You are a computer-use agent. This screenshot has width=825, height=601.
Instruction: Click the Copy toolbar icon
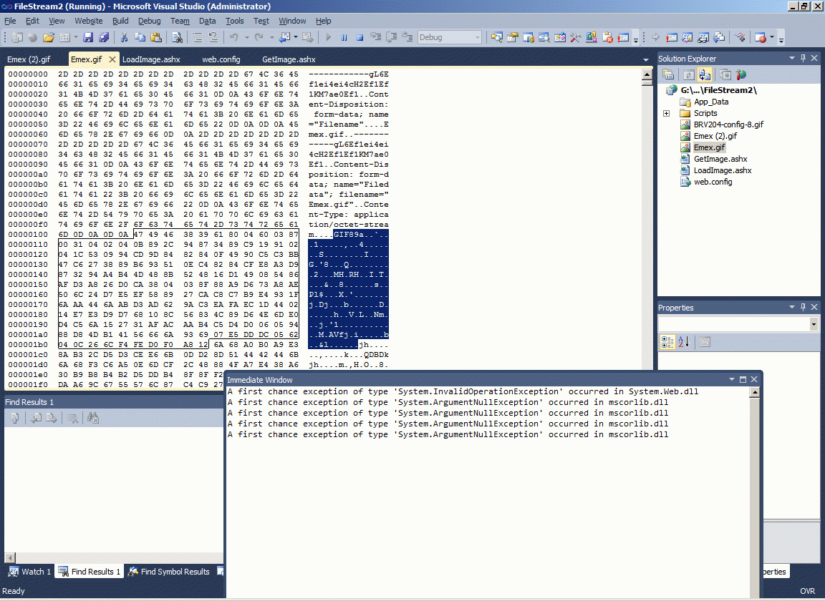(140, 37)
